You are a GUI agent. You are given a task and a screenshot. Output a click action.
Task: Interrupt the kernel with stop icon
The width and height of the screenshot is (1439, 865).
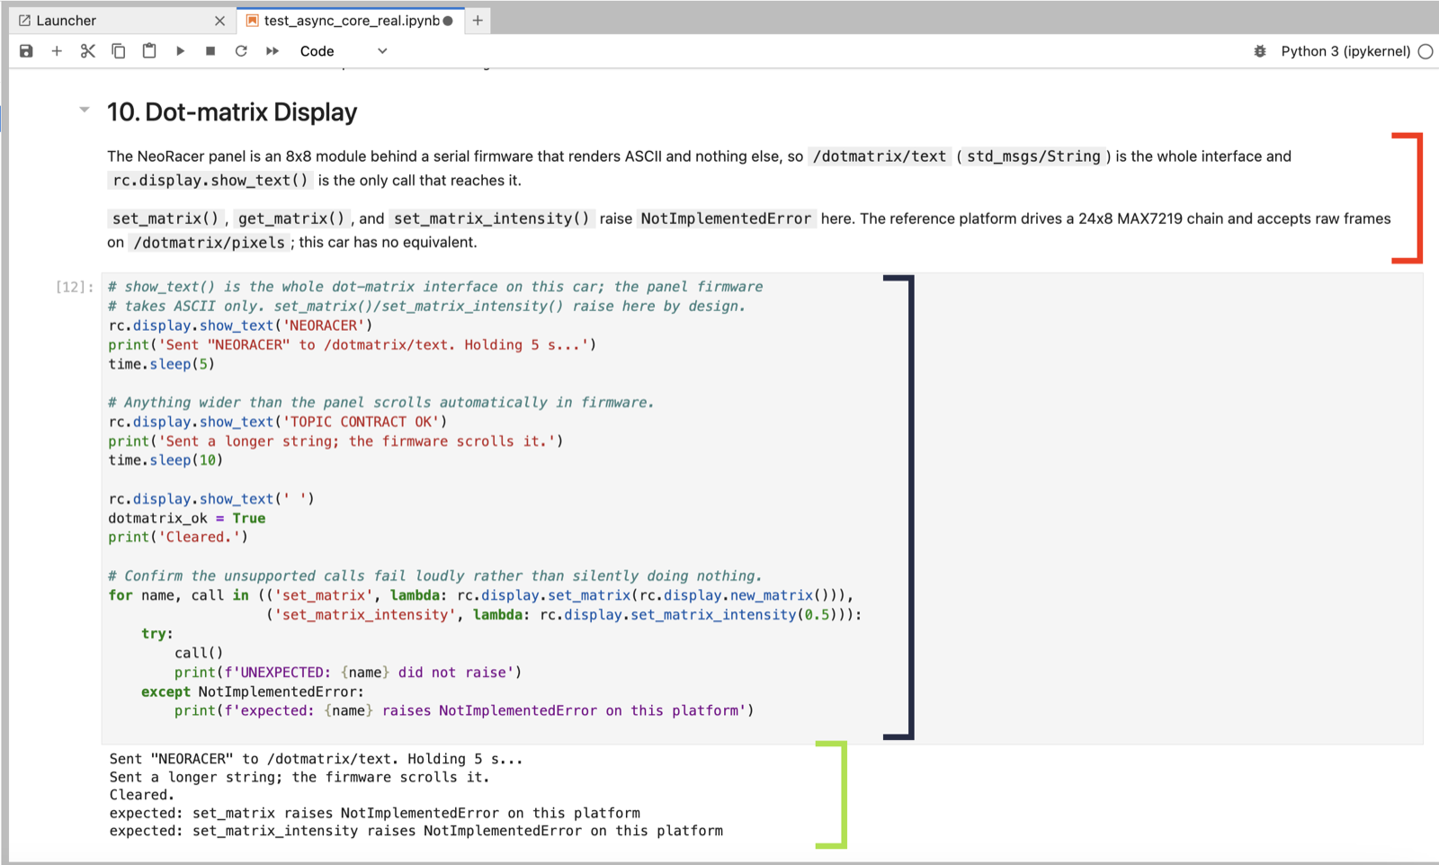click(x=210, y=51)
